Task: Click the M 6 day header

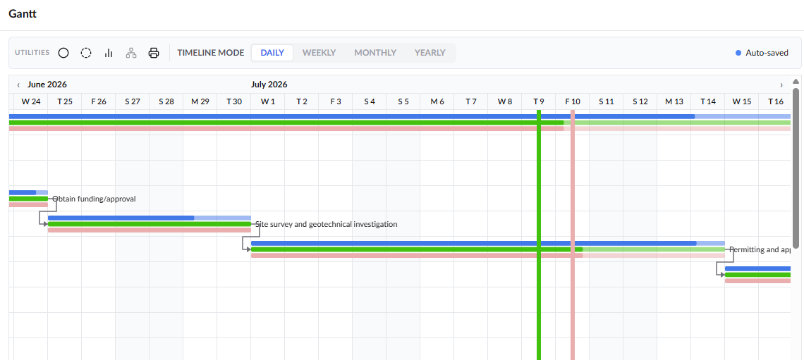Action: coord(437,101)
